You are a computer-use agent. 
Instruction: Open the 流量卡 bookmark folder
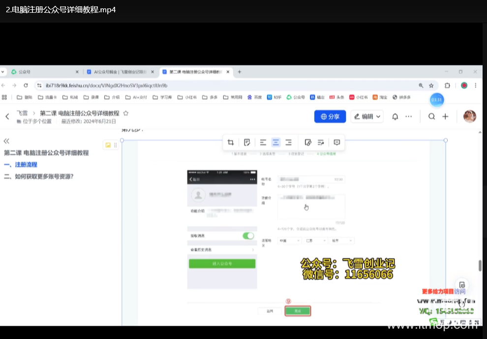pyautogui.click(x=48, y=97)
